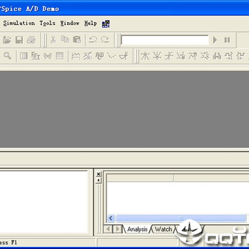Click the first column header in status pane
The height and width of the screenshot is (249, 249).
(140, 178)
